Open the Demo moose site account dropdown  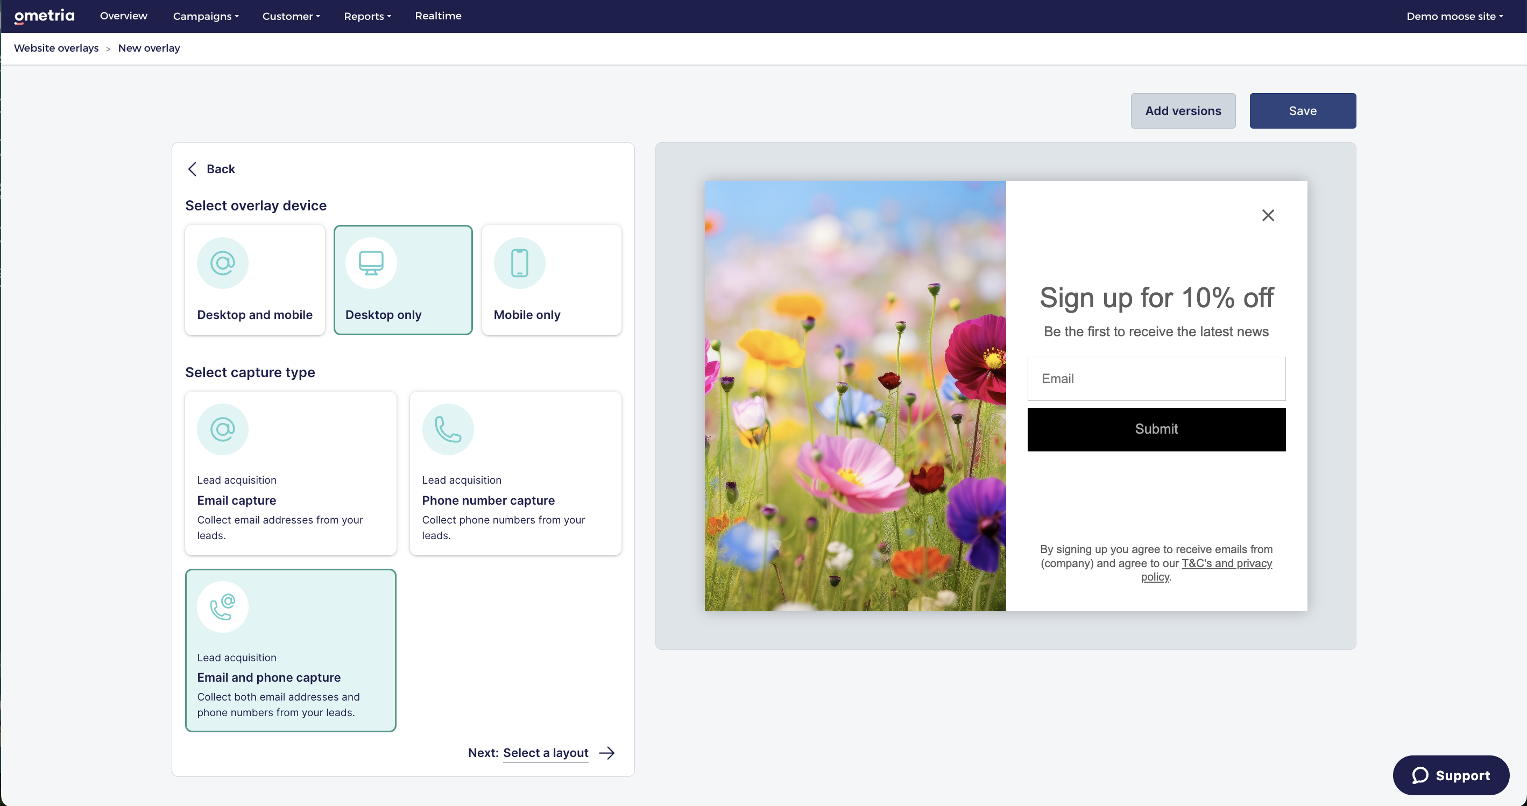click(x=1454, y=16)
